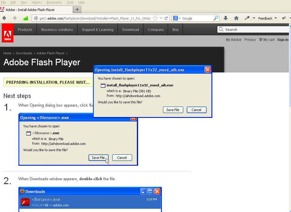Image resolution: width=291 pixels, height=212 pixels.
Task: Open the Bookmarks menu
Action: pyautogui.click(x=54, y=2)
